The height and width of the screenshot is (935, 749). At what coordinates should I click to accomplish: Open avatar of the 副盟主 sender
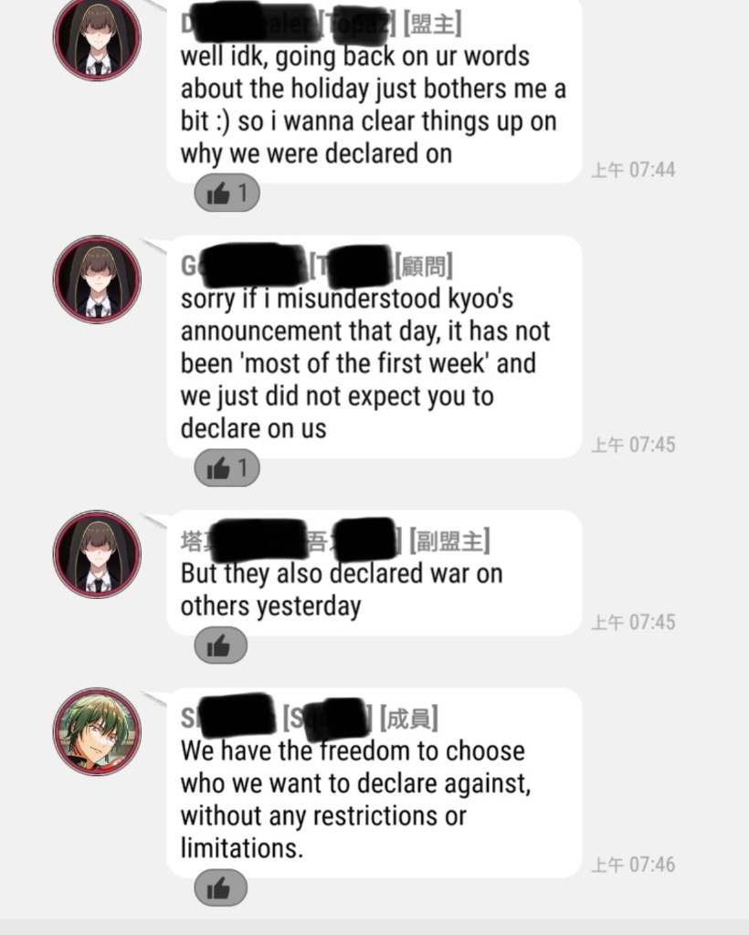click(x=97, y=554)
